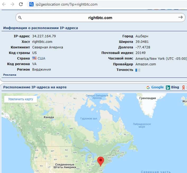Click the Гудзонов зал. label on the map
The height and width of the screenshot is (173, 187).
pos(88,119)
